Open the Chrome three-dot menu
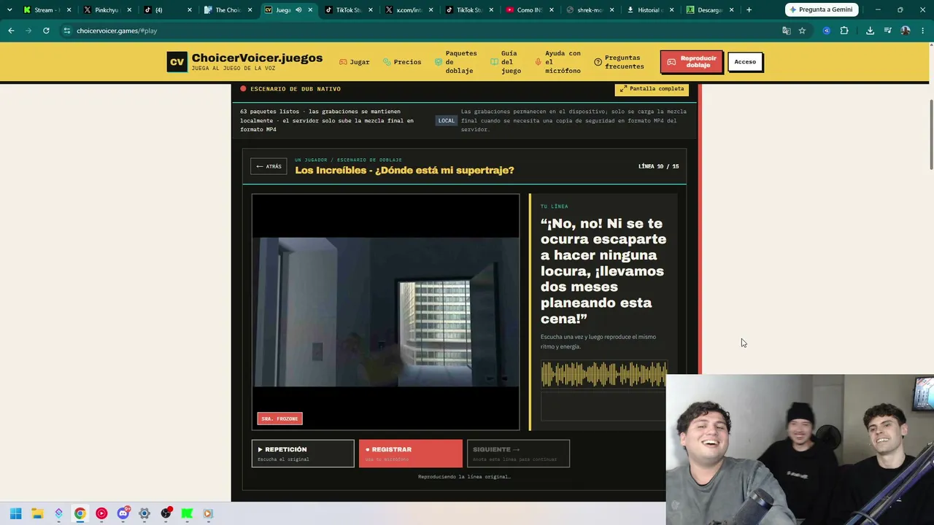 [x=923, y=31]
